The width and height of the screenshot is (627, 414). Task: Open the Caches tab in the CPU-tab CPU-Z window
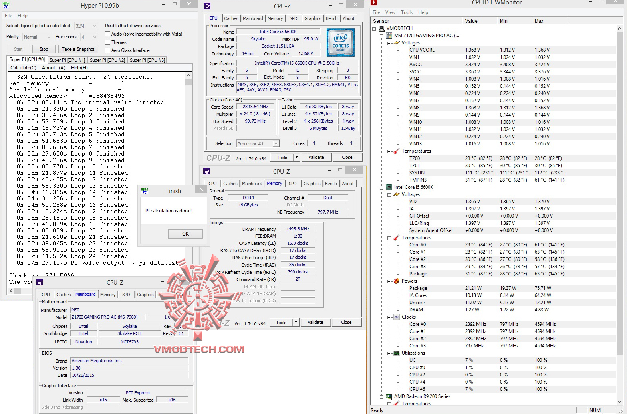pyautogui.click(x=231, y=18)
